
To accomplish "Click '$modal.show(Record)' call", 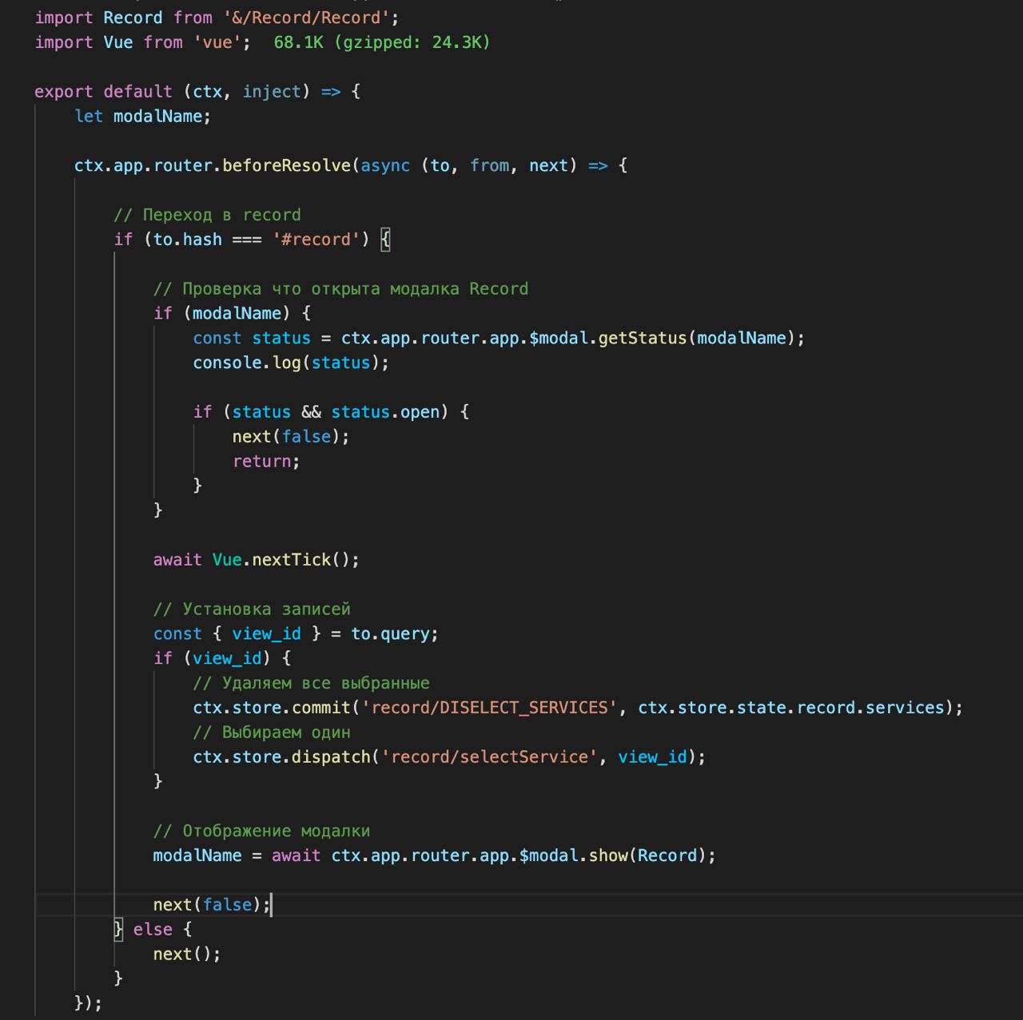I will 612,856.
